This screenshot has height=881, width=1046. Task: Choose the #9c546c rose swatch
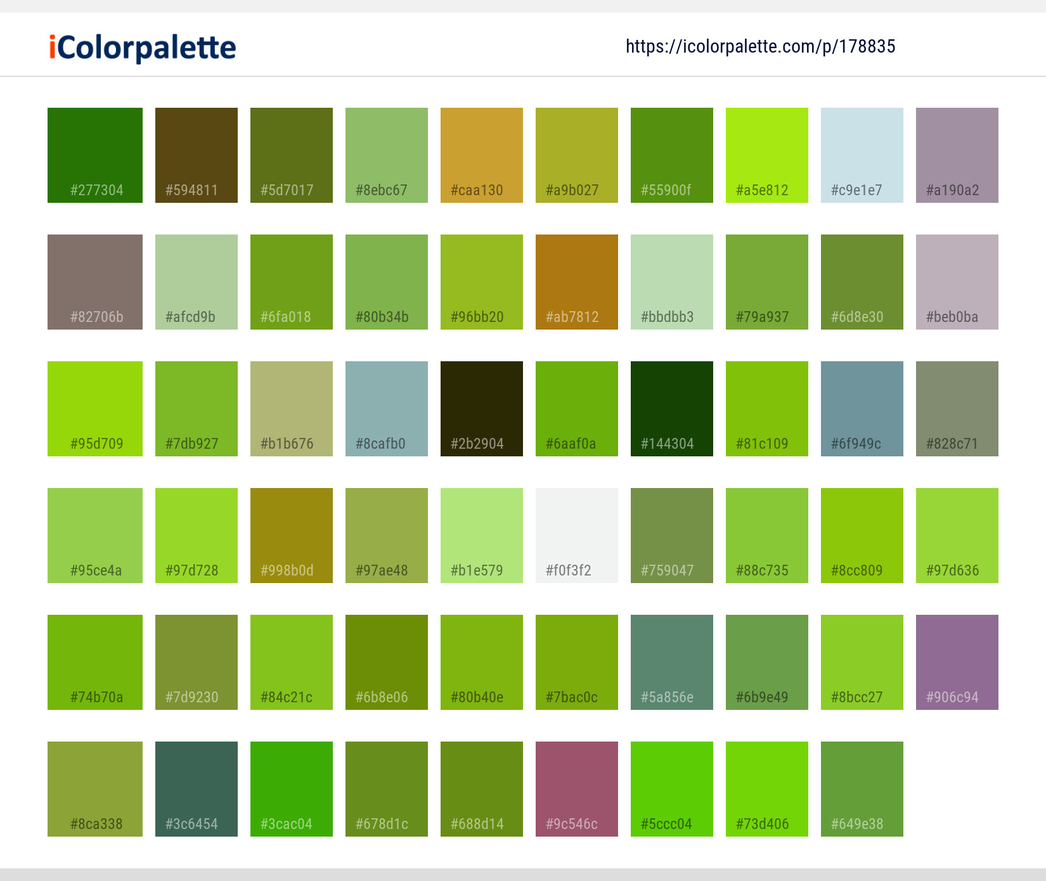coord(577,789)
